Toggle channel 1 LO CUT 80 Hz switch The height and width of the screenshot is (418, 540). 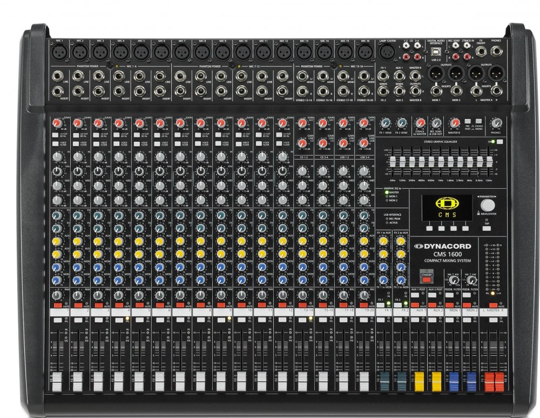pos(55,135)
